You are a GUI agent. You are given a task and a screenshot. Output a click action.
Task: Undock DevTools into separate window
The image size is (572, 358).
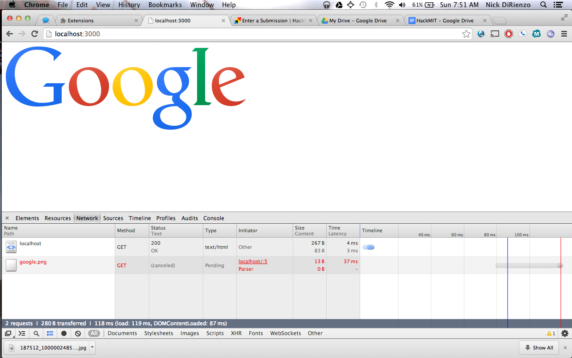click(x=8, y=333)
